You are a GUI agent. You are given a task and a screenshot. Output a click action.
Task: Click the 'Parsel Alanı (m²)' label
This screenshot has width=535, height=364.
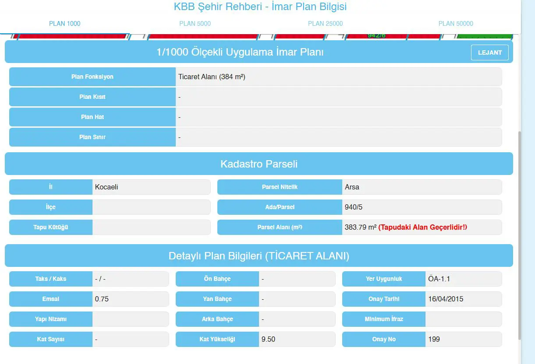(280, 227)
